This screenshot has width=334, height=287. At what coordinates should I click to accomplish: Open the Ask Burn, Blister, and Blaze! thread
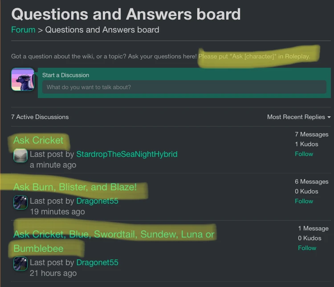[75, 187]
